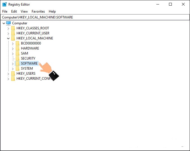Click the HKEY_CURRENT_CONFIG folder icon
This screenshot has height=151, width=190.
(13, 79)
